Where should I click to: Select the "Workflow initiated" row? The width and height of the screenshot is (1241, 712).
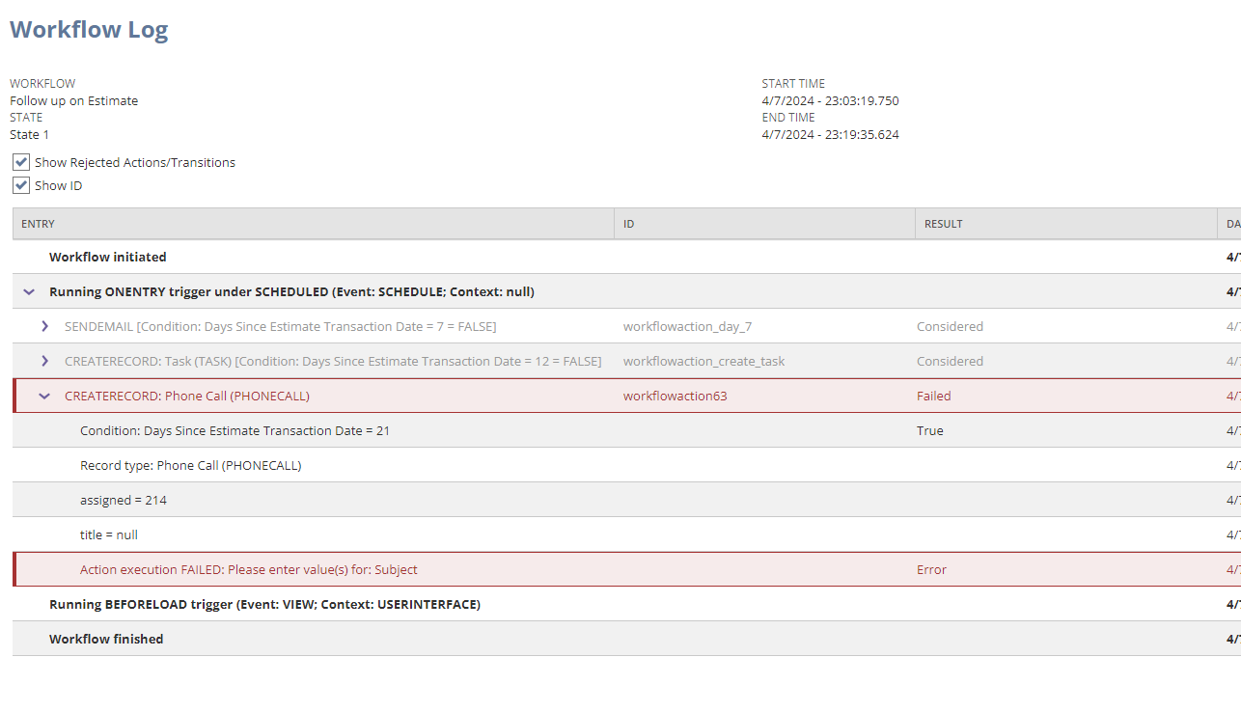[108, 257]
